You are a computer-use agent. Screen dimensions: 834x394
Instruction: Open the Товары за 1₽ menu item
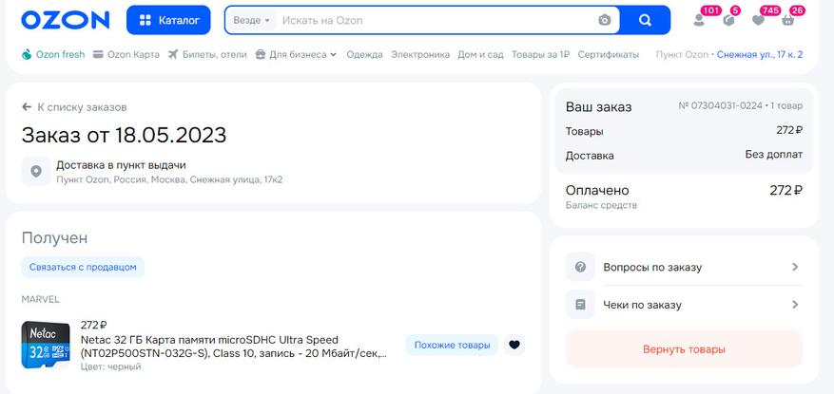coord(540,54)
